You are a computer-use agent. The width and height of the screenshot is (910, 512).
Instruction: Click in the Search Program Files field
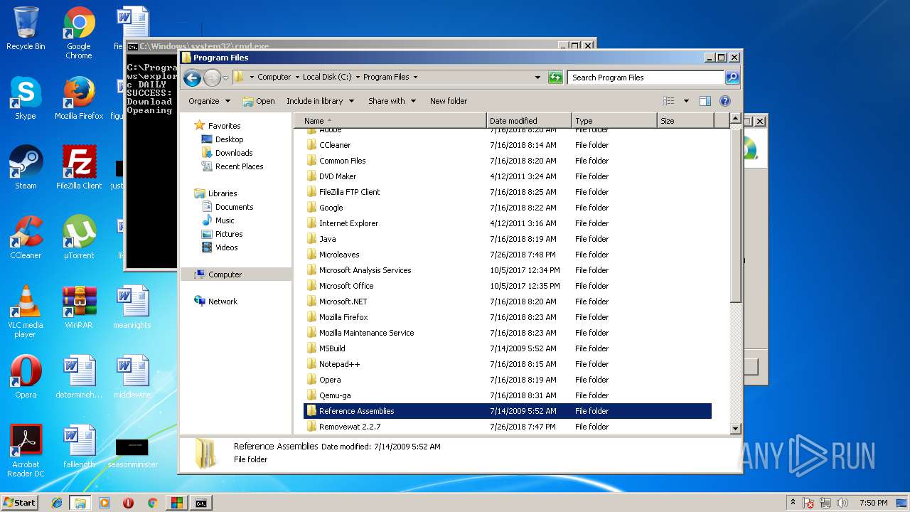coord(646,78)
